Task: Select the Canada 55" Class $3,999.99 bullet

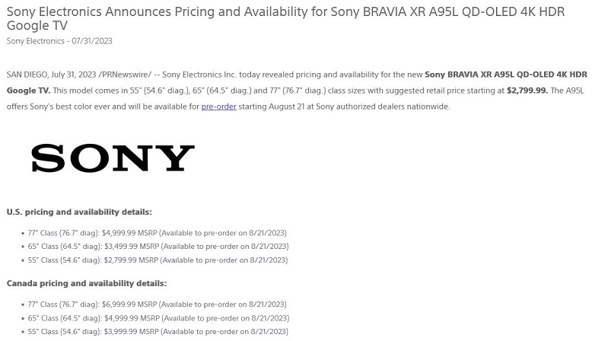Action: point(158,332)
